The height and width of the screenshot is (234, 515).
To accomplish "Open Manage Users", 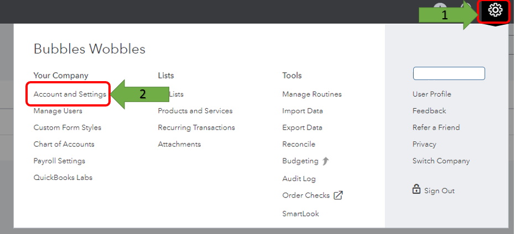I will tap(58, 111).
